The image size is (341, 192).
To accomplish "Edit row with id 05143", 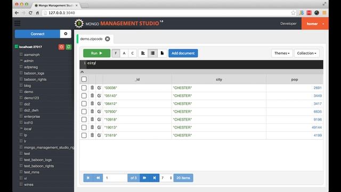I will (x=99, y=95).
